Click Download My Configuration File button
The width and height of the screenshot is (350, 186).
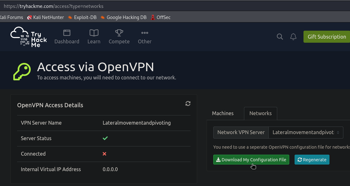251,160
